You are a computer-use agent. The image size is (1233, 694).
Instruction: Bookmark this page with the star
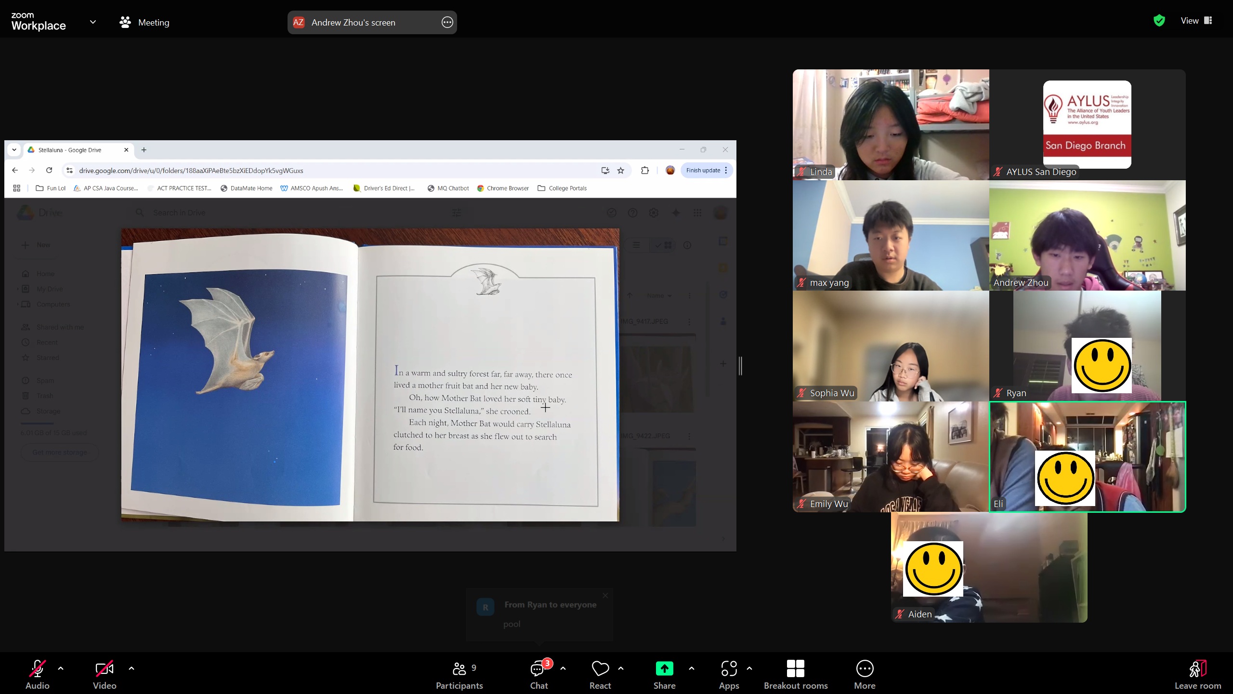tap(621, 171)
